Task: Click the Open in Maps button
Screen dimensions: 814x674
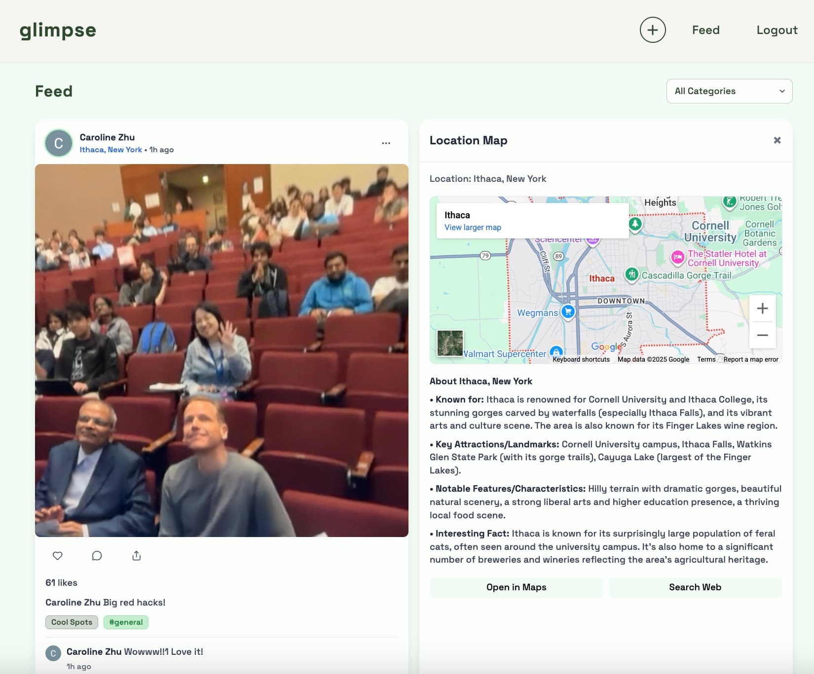Action: 516,587
